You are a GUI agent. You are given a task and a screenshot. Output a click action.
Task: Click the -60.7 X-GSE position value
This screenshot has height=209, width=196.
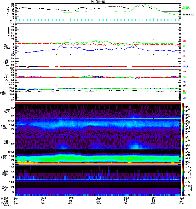[15, 198]
